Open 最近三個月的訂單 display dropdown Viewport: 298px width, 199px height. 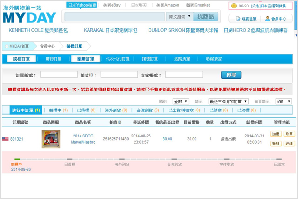[x=228, y=101]
